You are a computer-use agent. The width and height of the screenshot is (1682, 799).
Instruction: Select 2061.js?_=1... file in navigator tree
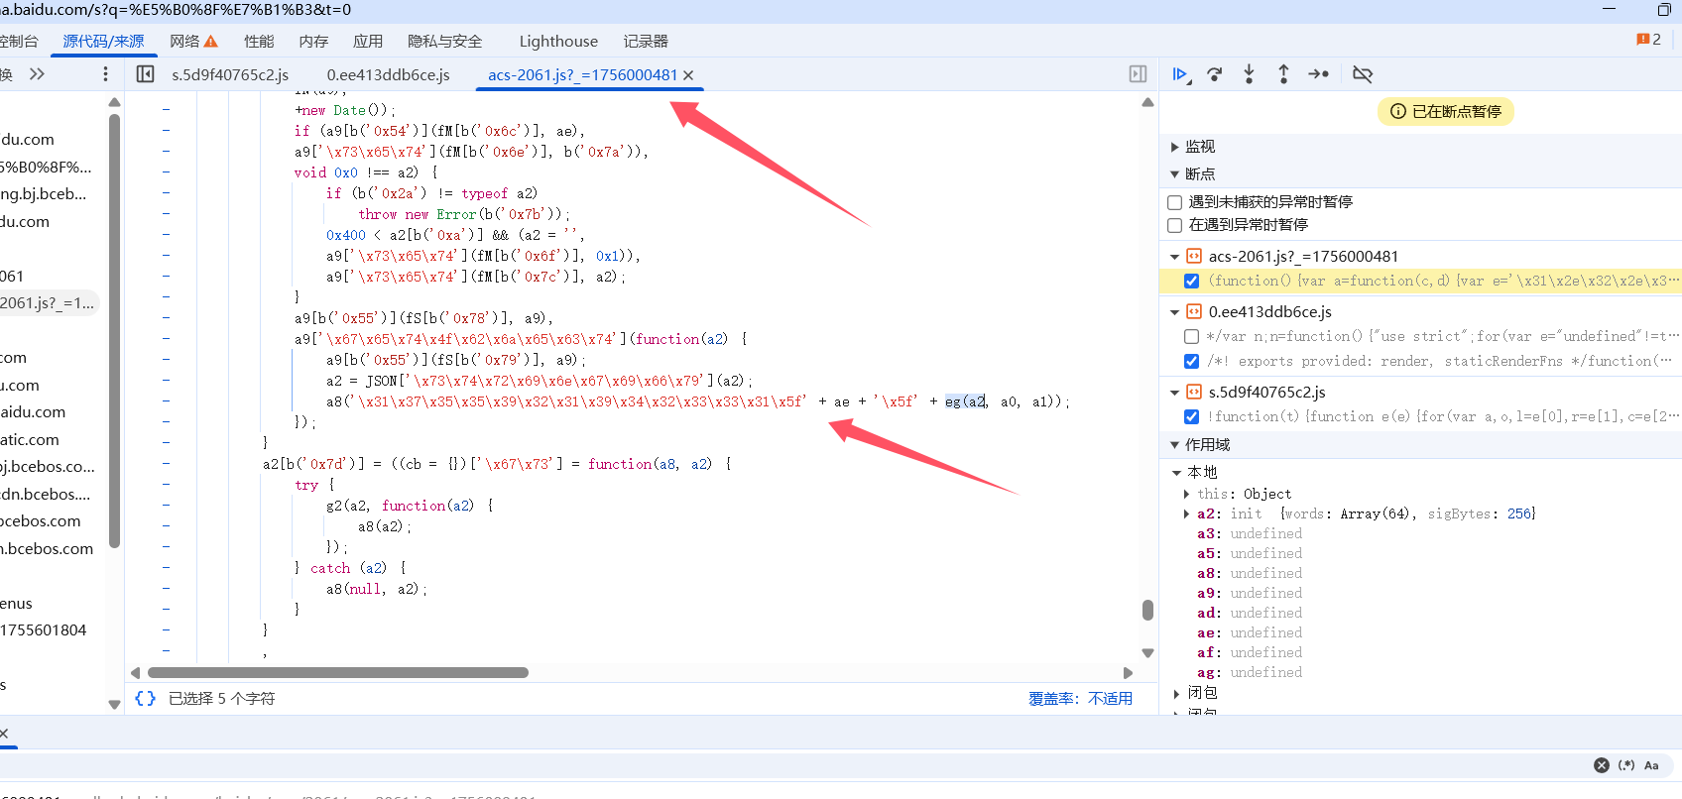coord(48,303)
